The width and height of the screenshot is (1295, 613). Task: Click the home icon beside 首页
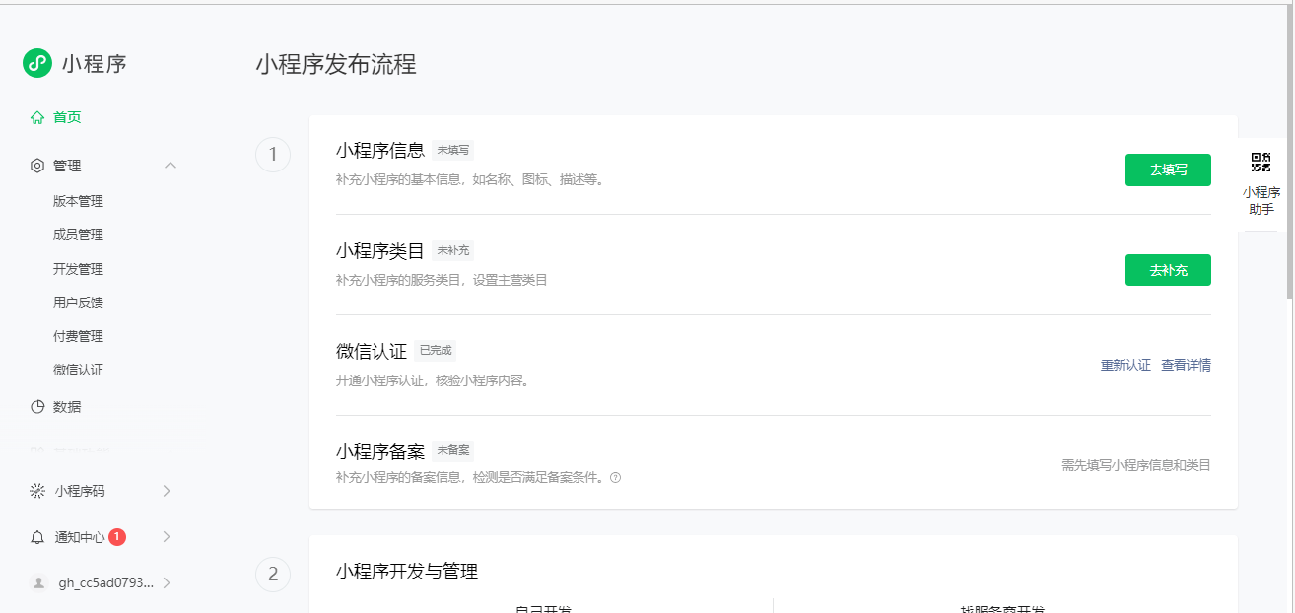click(x=37, y=117)
